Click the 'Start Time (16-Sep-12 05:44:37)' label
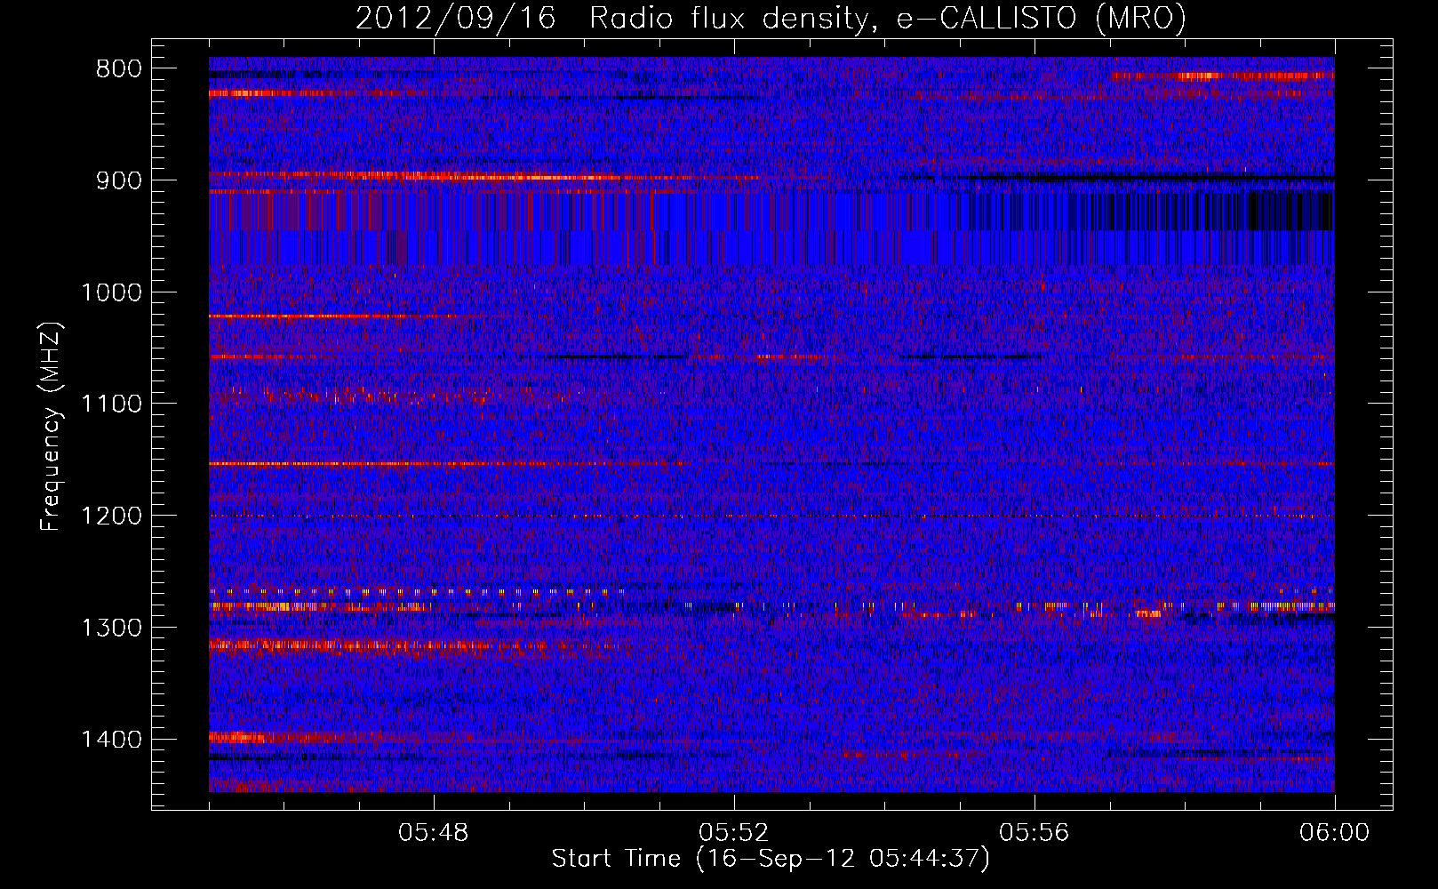This screenshot has width=1438, height=889. (771, 859)
